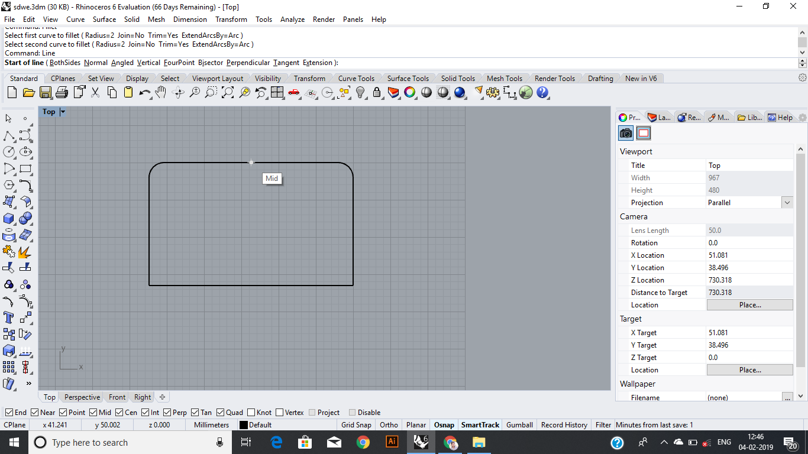
Task: Click the Target Location Place button
Action: [750, 370]
